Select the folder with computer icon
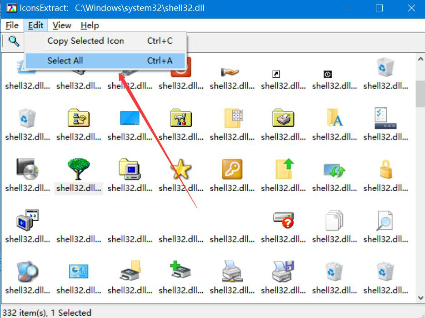This screenshot has width=425, height=318. tap(130, 169)
